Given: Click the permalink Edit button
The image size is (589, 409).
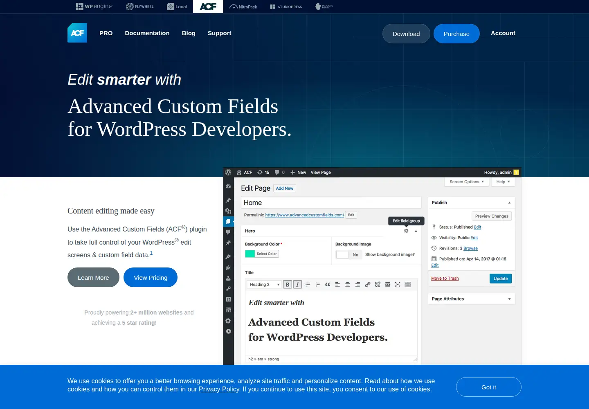Looking at the screenshot, I should tap(351, 215).
